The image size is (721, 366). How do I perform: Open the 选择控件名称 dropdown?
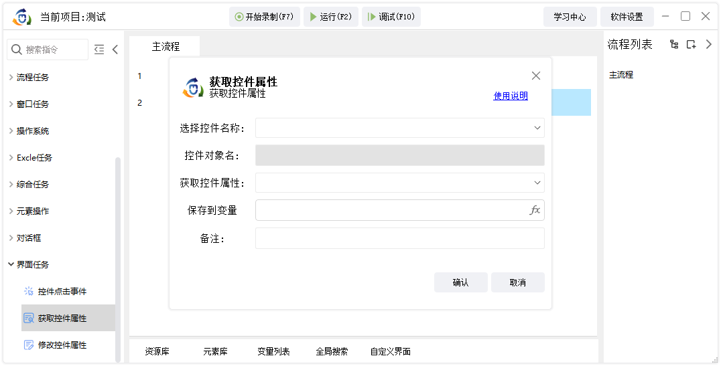(399, 128)
